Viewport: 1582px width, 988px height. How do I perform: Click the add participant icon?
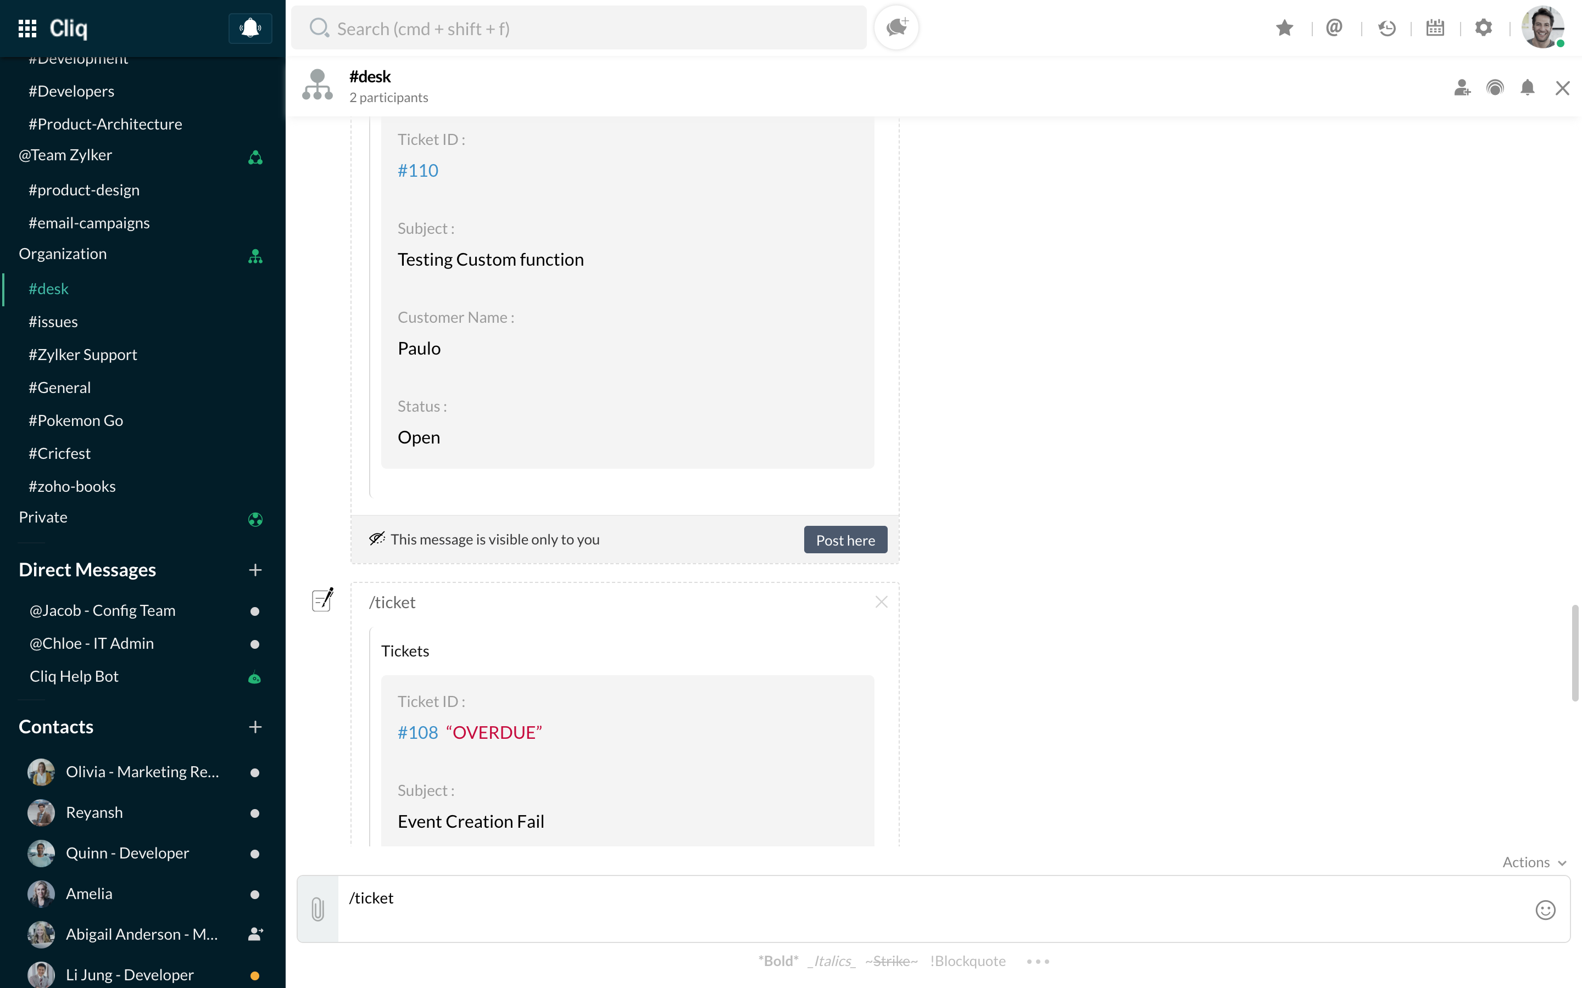point(1462,88)
